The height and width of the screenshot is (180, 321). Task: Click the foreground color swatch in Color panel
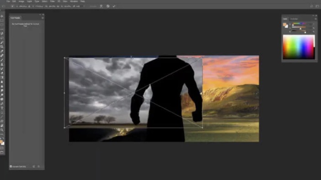pyautogui.click(x=284, y=25)
